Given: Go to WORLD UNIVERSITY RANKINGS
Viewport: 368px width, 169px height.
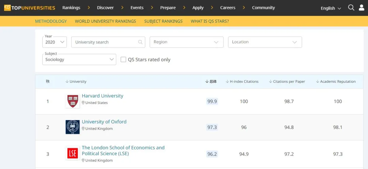Looking at the screenshot, I should point(105,21).
